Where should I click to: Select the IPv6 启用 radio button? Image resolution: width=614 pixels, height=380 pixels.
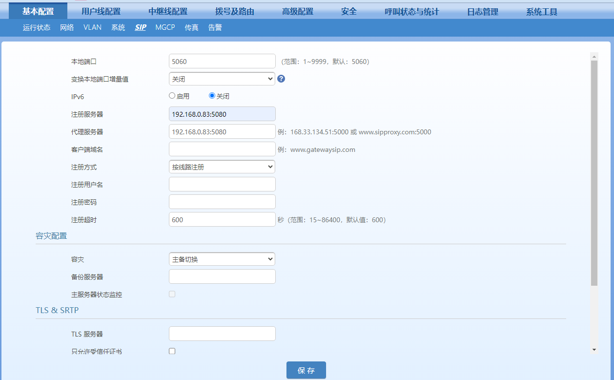click(172, 96)
